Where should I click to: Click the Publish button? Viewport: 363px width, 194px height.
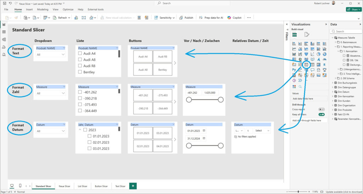point(186,18)
